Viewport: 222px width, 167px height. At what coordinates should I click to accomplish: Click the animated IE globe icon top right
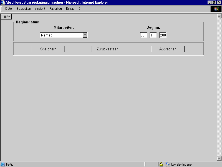coord(216,9)
